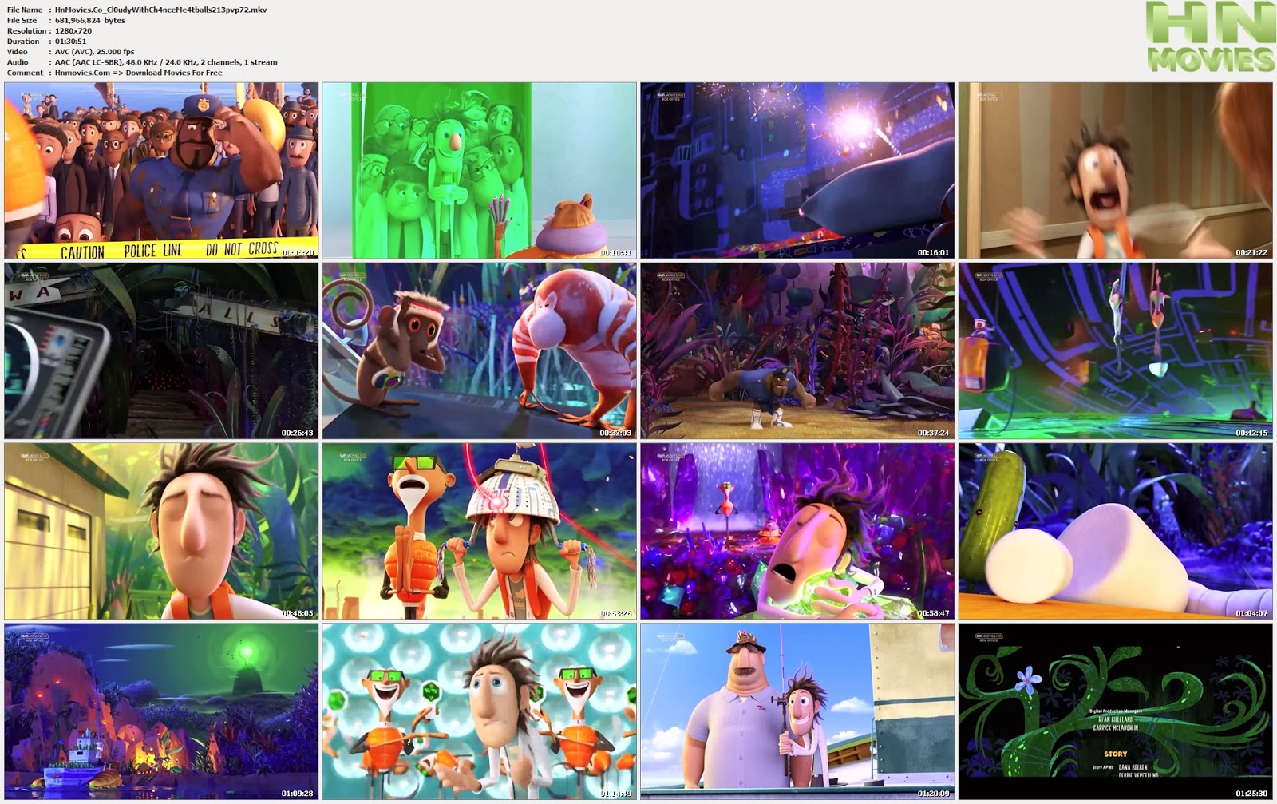The height and width of the screenshot is (804, 1277).
Task: Select the green-goggled duo thumbnail at 01:14:49
Action: (479, 712)
